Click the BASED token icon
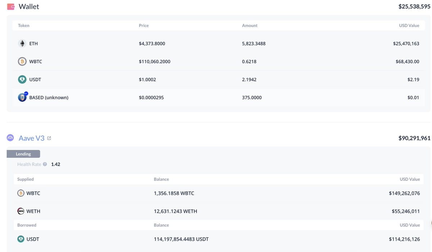Screen dimensions: 432x252 tap(23, 97)
